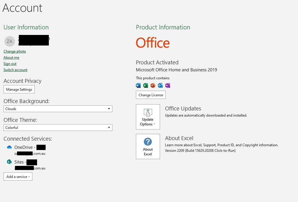Viewport: 298px width, 202px height.
Task: Click the ZA profile avatar
Action: 9,41
